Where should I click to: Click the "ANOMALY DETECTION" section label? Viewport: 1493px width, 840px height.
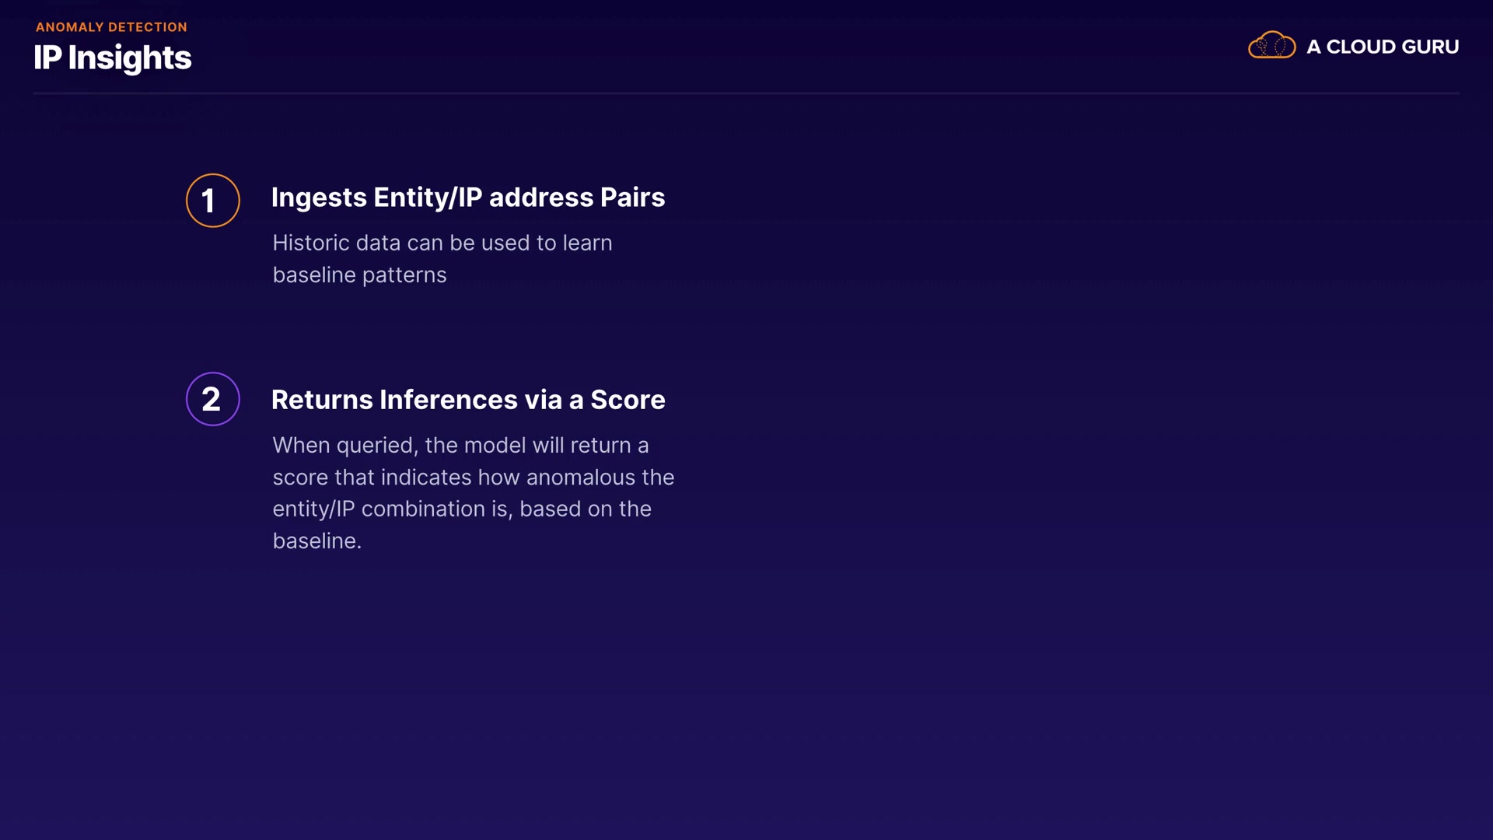point(111,27)
